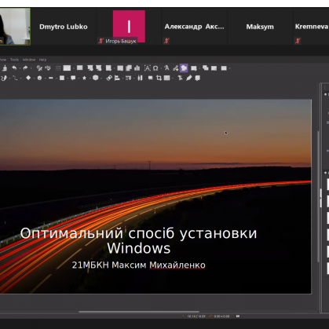Select the Flowchart rectangle shape icon
Viewport: 329px width, 329px height.
tap(62, 78)
